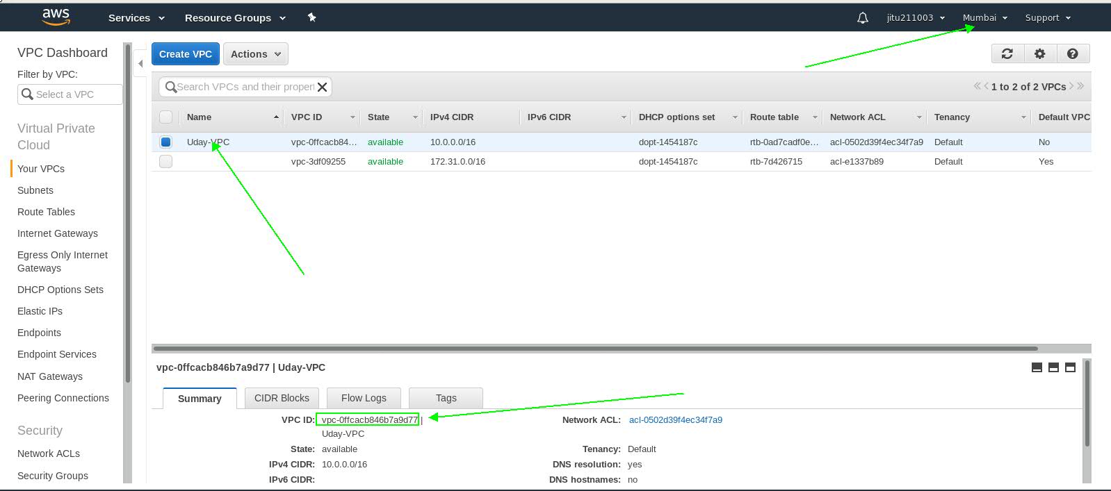Switch to the CIDR Blocks tab
The image size is (1111, 491).
[x=282, y=397]
